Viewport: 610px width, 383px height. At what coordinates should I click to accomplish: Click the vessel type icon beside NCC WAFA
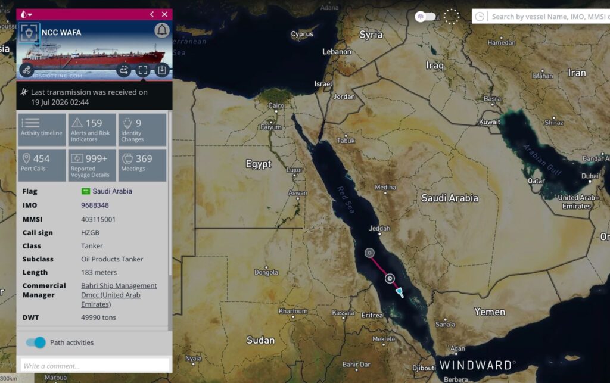click(29, 33)
